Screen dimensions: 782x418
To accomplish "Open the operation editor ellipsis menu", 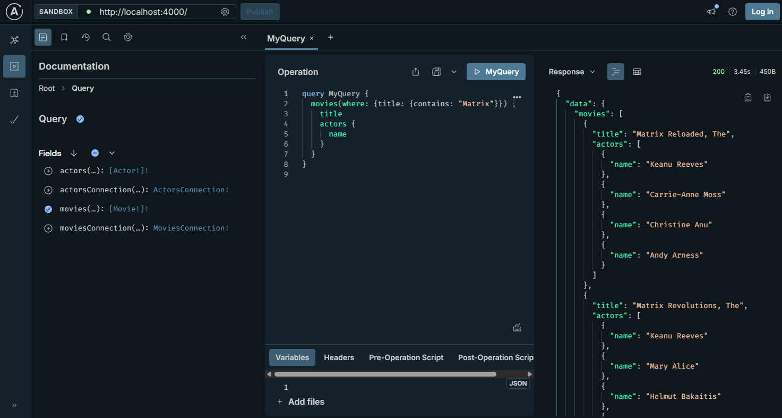I will (517, 97).
